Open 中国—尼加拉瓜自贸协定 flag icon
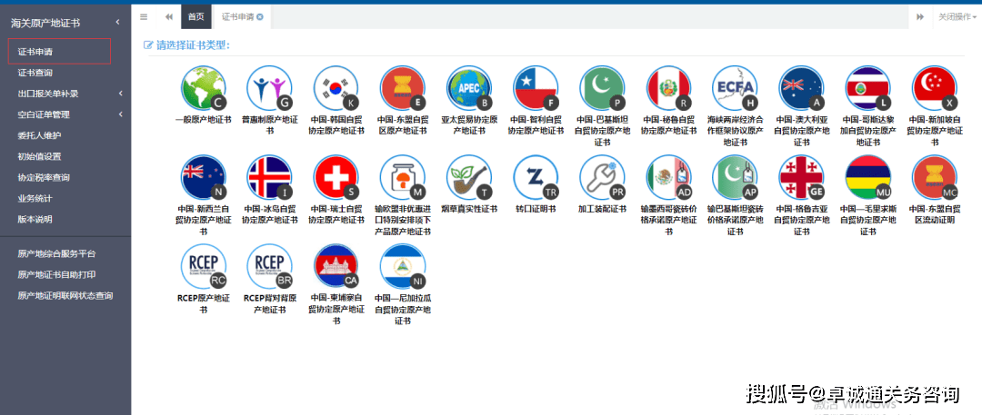982x415 pixels. click(403, 266)
